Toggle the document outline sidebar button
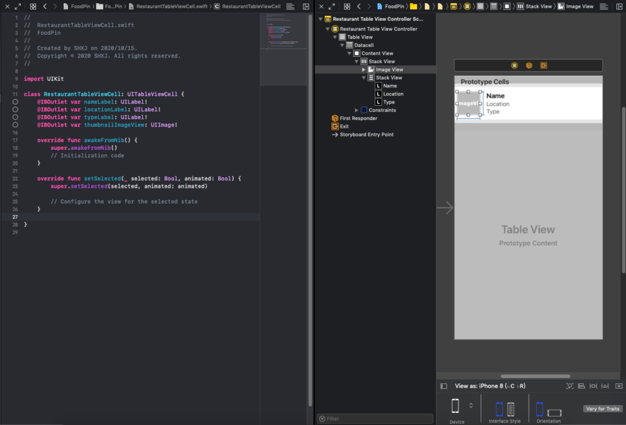Image resolution: width=626 pixels, height=425 pixels. tap(444, 386)
